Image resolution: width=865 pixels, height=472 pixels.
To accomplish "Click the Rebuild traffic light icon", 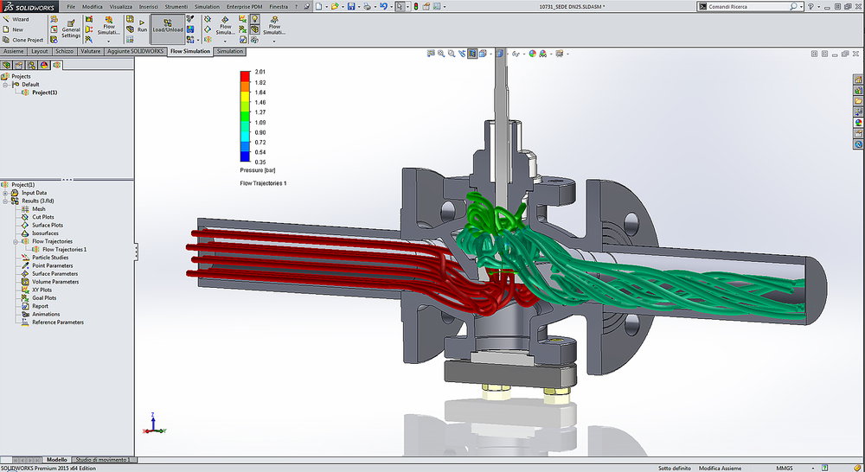I will (x=416, y=6).
